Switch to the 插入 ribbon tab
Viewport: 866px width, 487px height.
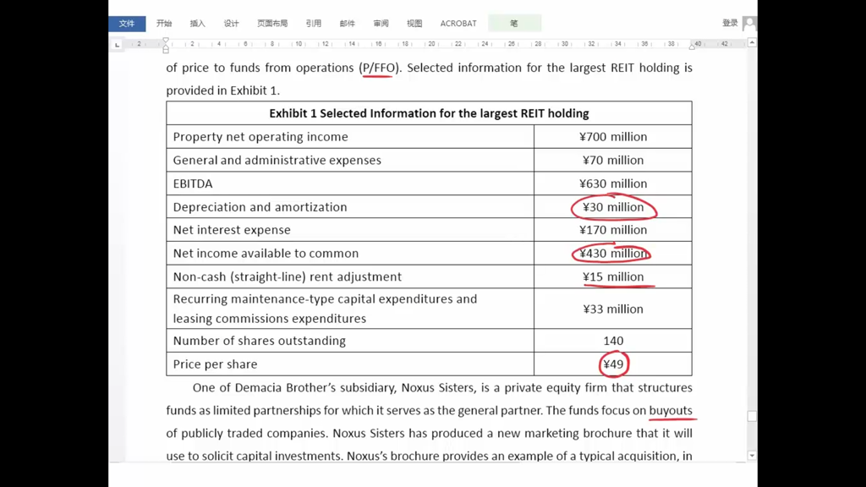tap(197, 23)
